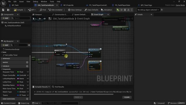Click the My Blueprint Add button
Image resolution: width=186 pixels, height=105 pixels.
[x=5, y=45]
